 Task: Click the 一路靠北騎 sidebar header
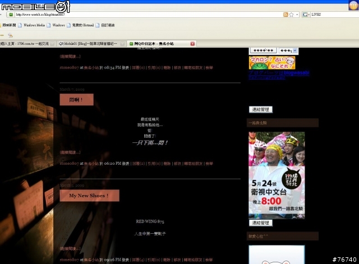coord(283,123)
